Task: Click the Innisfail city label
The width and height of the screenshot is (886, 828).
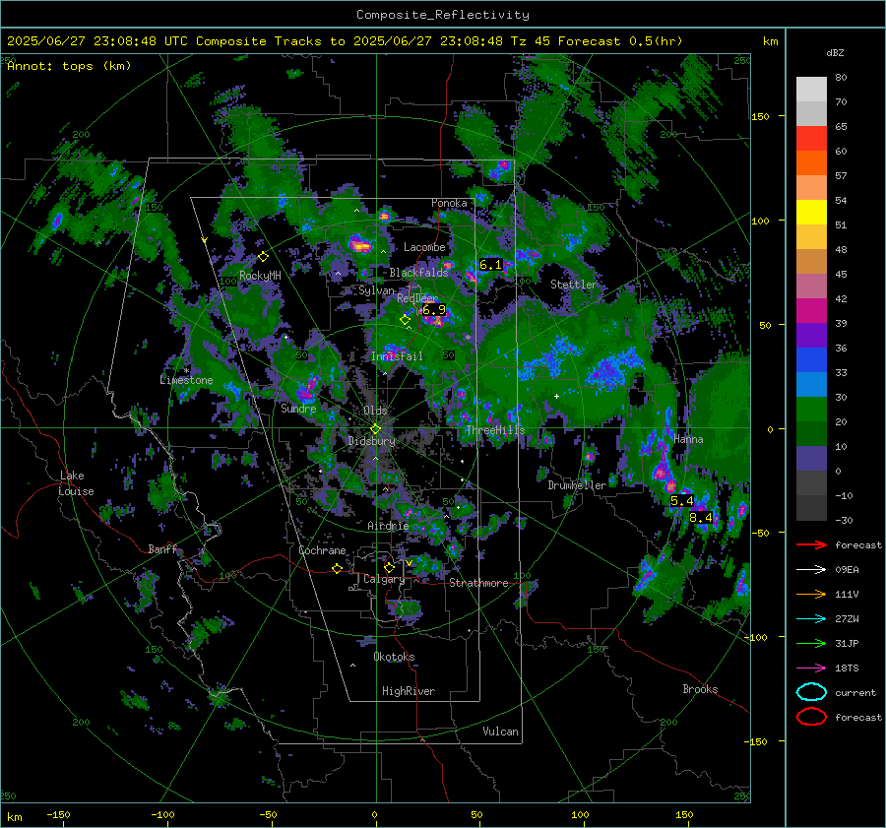Action: (x=397, y=356)
